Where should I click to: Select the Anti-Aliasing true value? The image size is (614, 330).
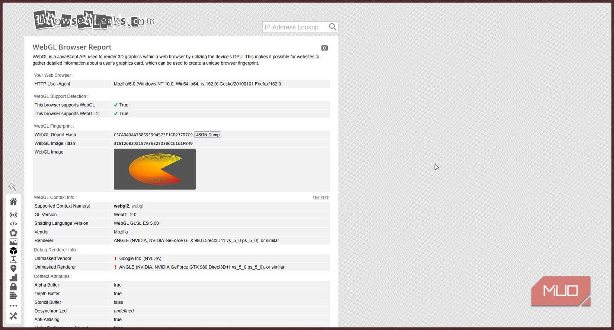[x=118, y=320]
